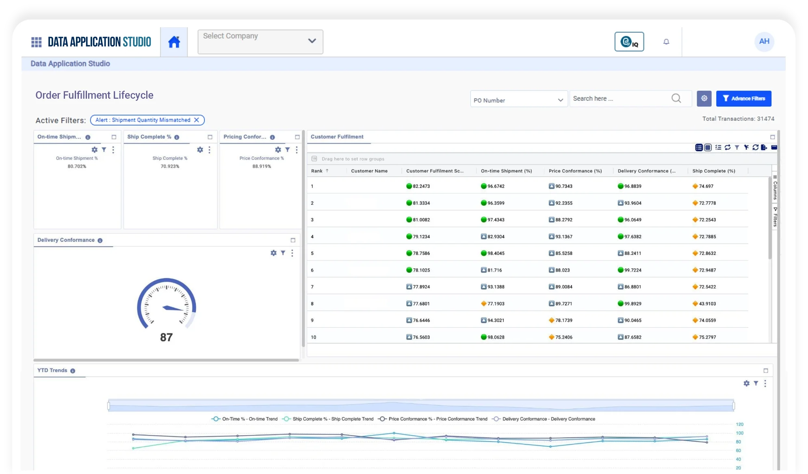Click clear filters icon in Customer Fulfilment toolbar

click(746, 148)
